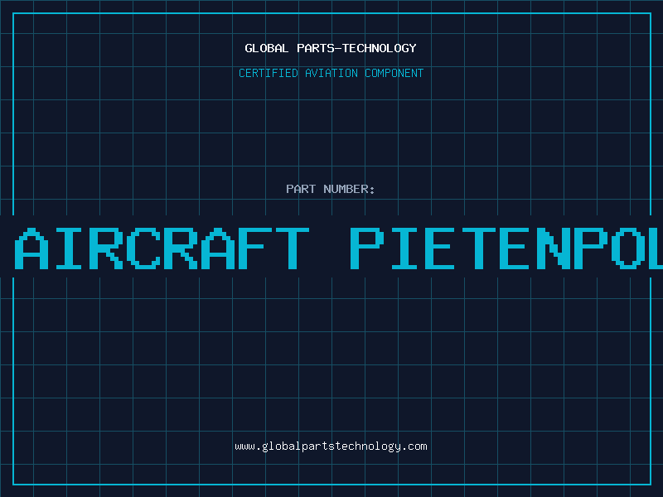The width and height of the screenshot is (663, 497).
Task: Click the GLOBAL PARTS-TECHNOLOGY heading
Action: pyautogui.click(x=331, y=48)
